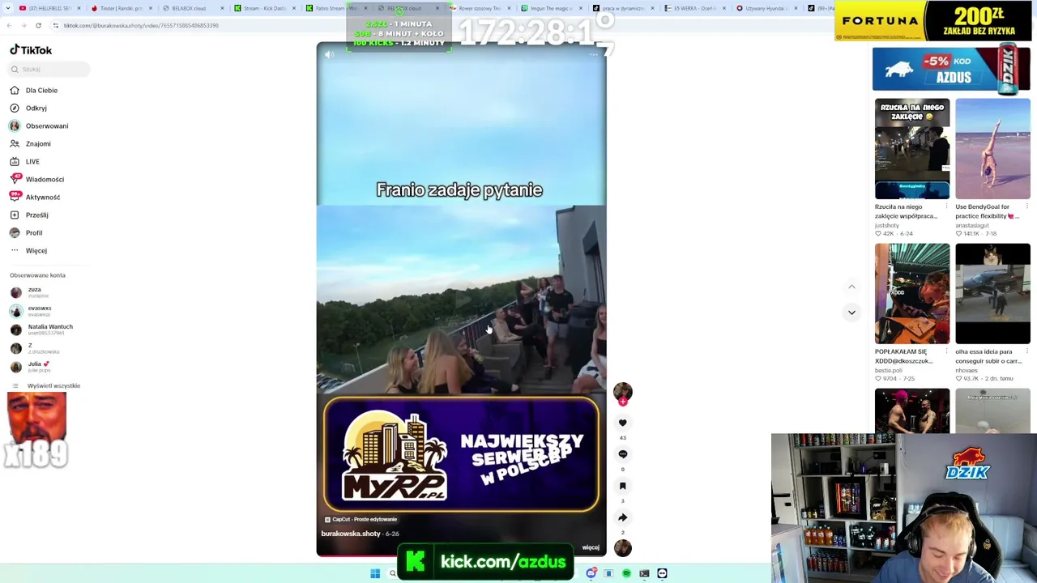This screenshot has width=1037, height=583.
Task: Open the Prześlij upload page
Action: (29, 215)
